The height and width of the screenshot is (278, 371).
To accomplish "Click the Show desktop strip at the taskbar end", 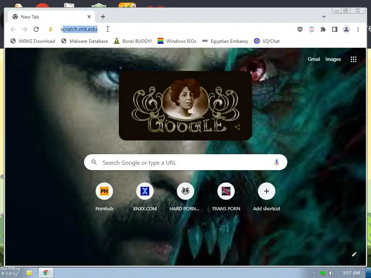I will [x=368, y=273].
